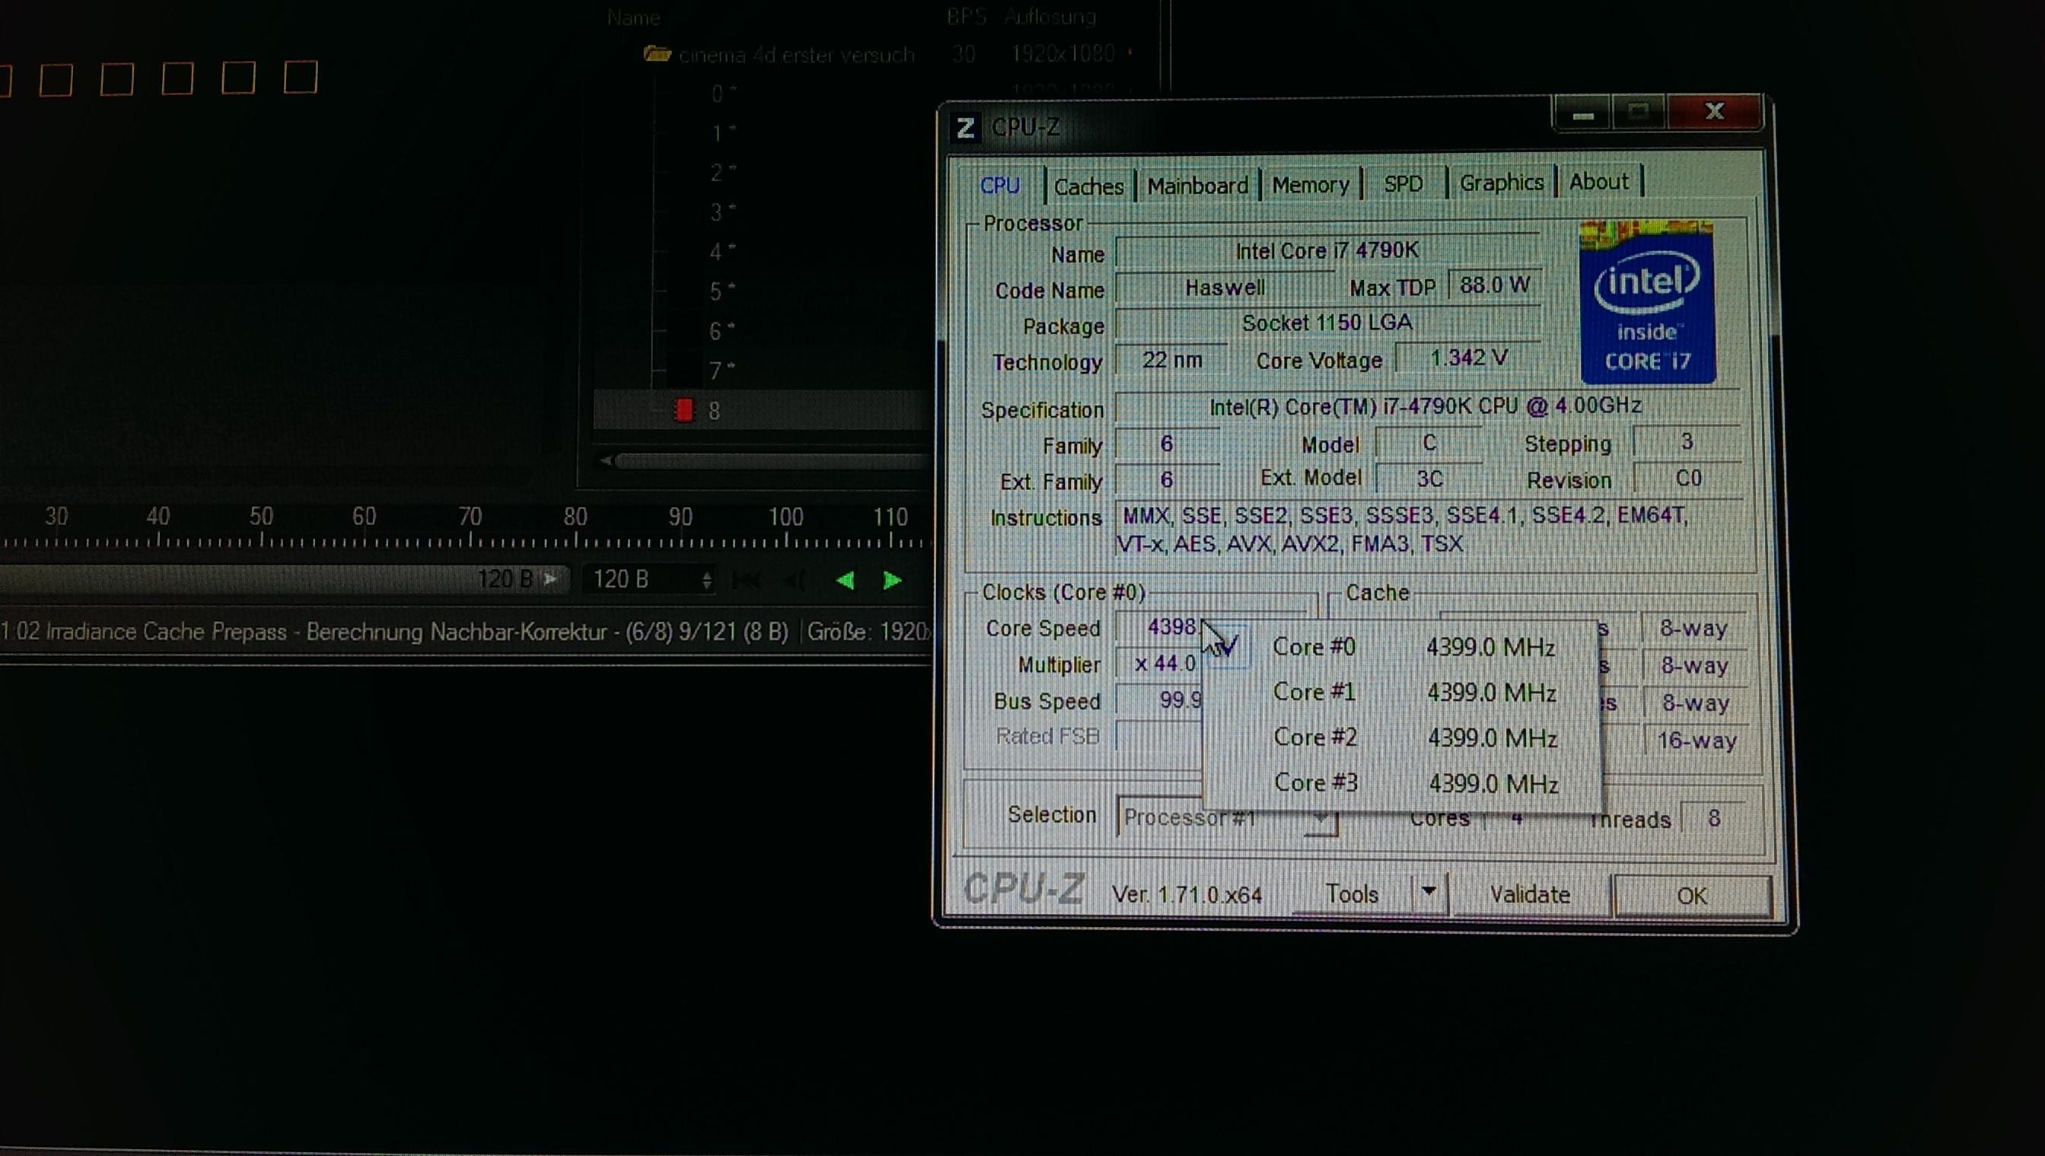Click the CPU-Z title bar Z icon
The image size is (2045, 1156).
click(x=965, y=128)
